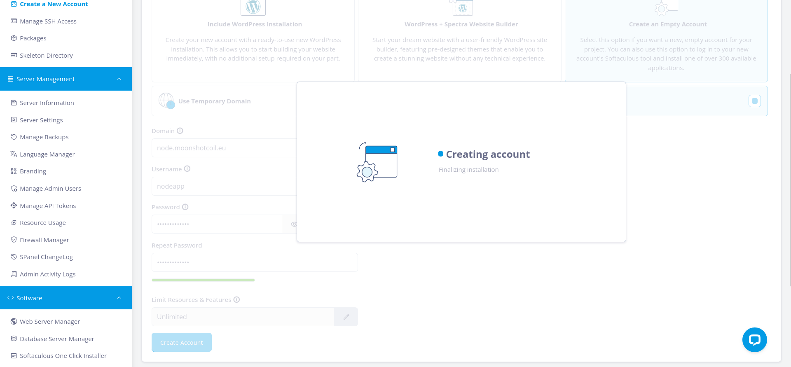This screenshot has width=791, height=367.
Task: Click the Database Server Manager icon
Action: point(14,339)
